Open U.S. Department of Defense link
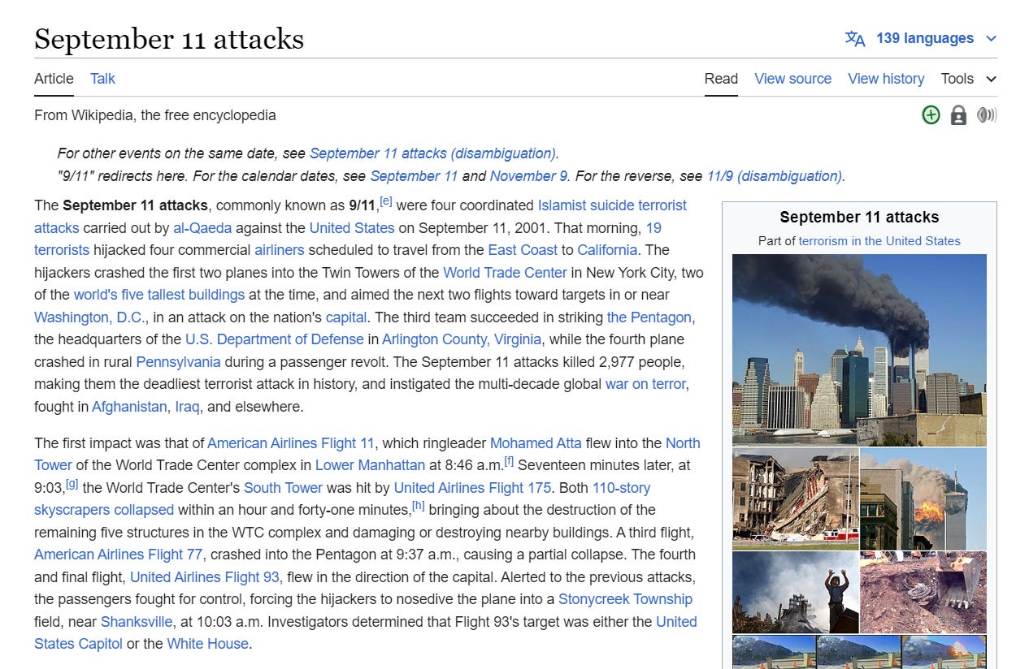 click(275, 339)
